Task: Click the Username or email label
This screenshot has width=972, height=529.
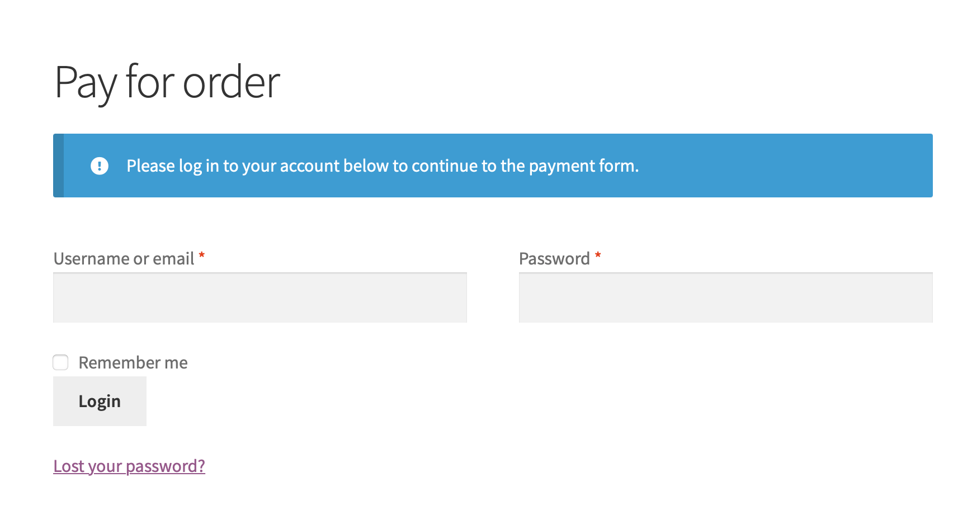Action: coord(124,258)
